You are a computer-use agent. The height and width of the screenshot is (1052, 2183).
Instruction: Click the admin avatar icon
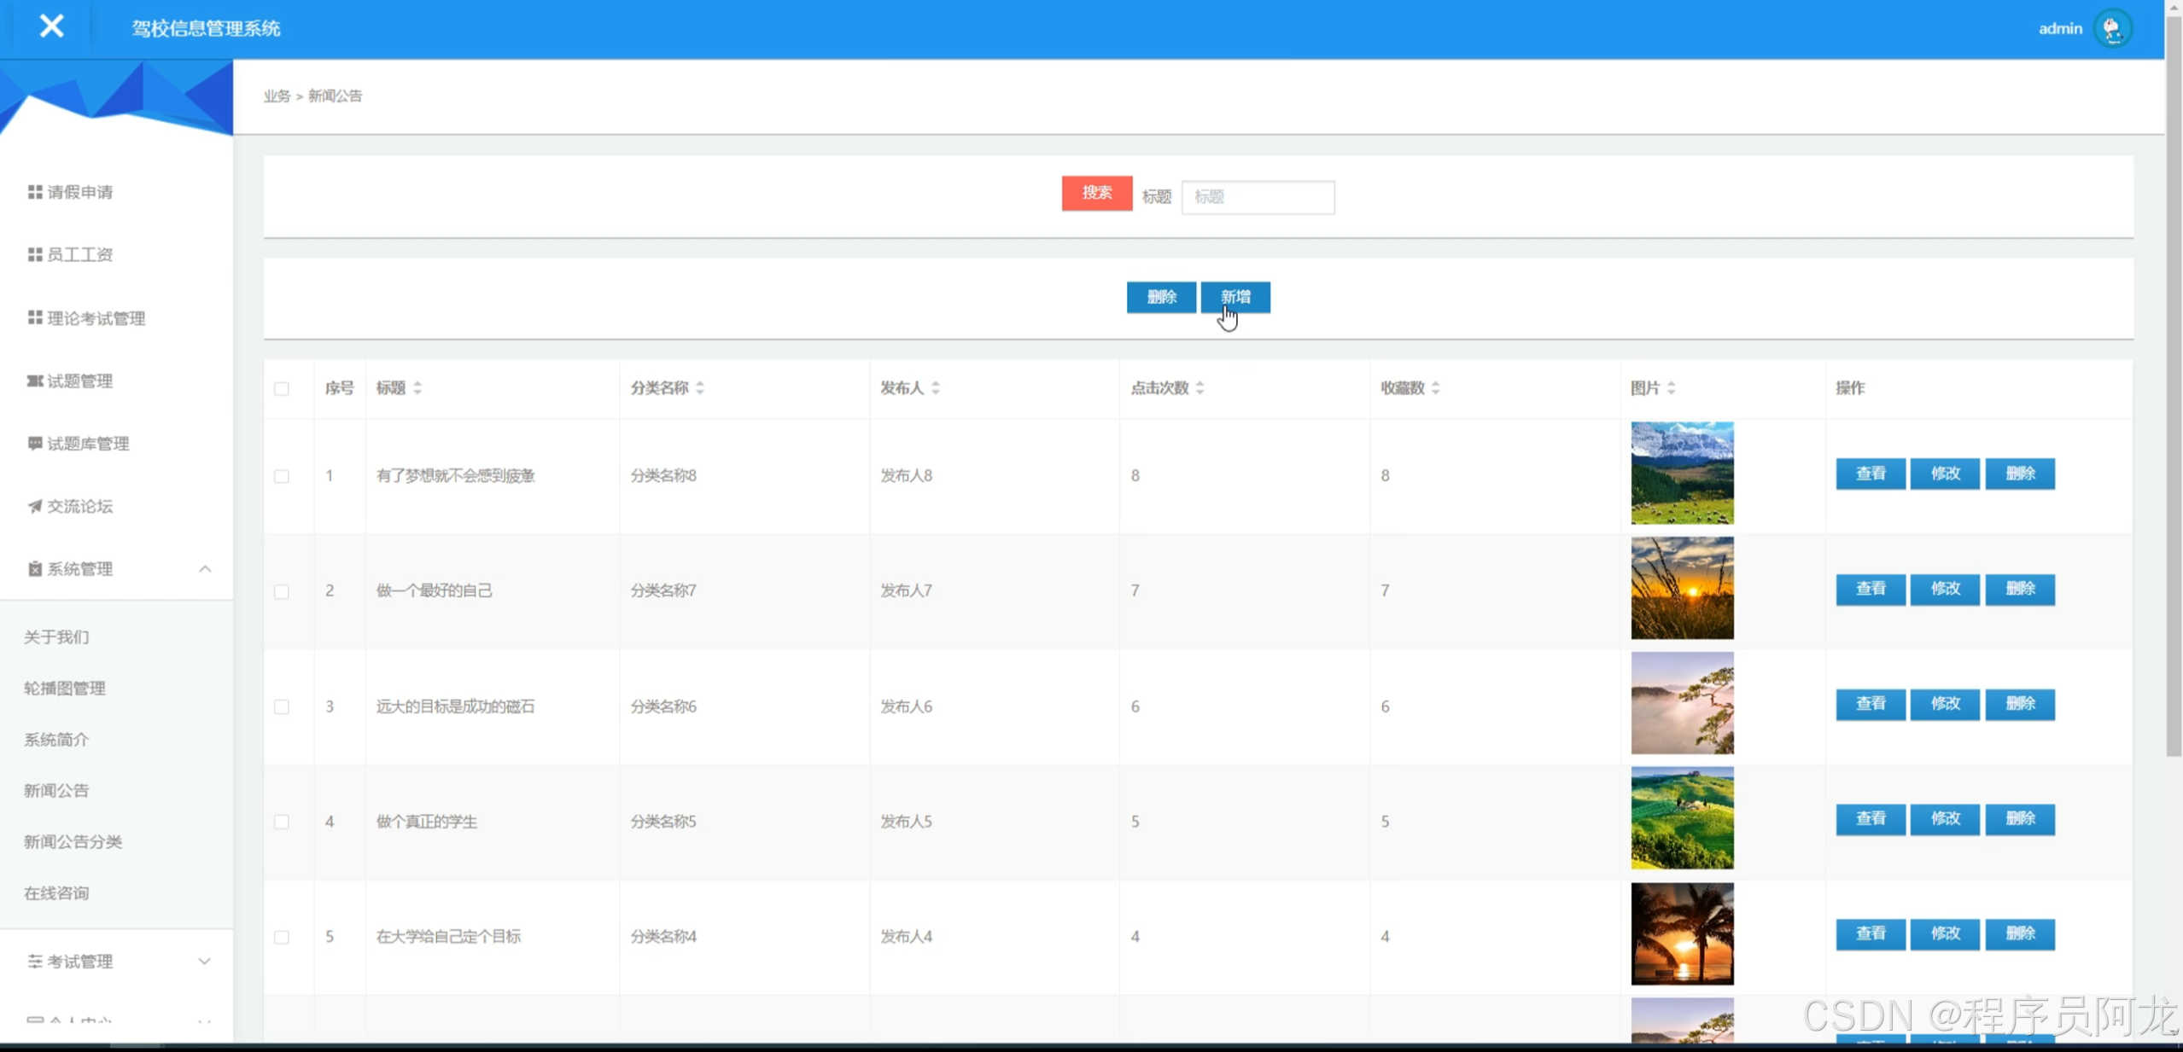(2113, 29)
